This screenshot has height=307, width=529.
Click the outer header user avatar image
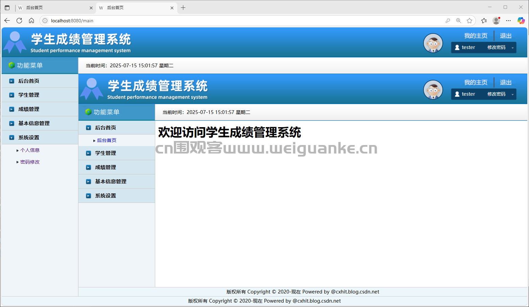[x=433, y=43]
